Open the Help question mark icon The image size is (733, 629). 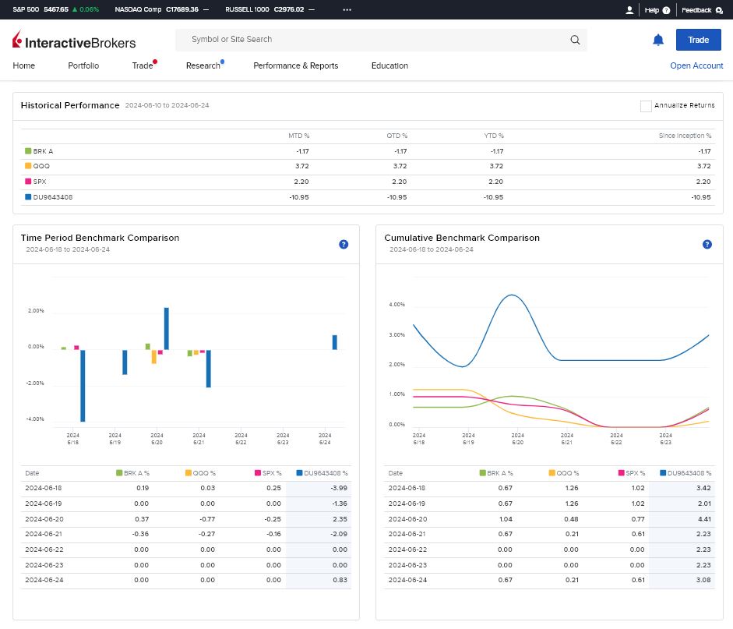point(666,10)
